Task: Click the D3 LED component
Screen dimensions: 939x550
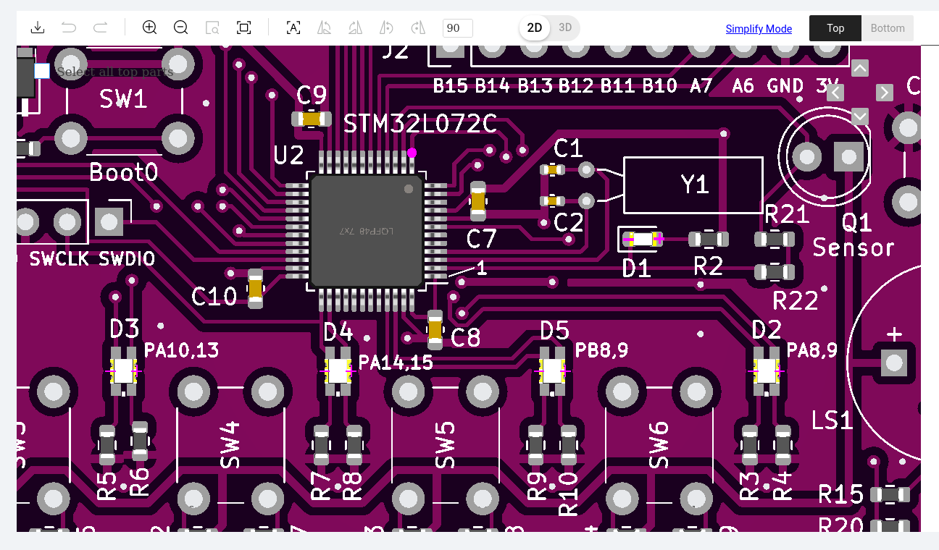Action: (124, 371)
